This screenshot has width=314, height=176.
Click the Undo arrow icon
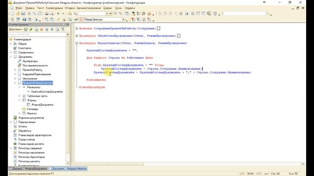coord(58,14)
